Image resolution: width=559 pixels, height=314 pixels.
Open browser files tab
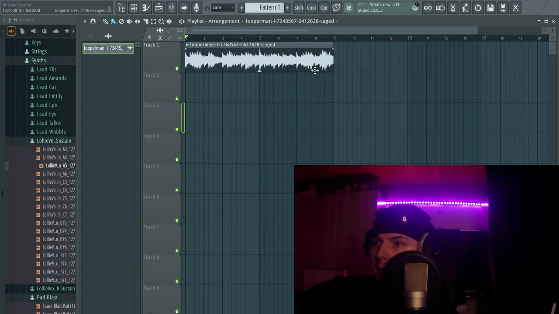pos(22,31)
